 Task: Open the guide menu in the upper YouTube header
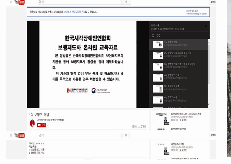11,2
